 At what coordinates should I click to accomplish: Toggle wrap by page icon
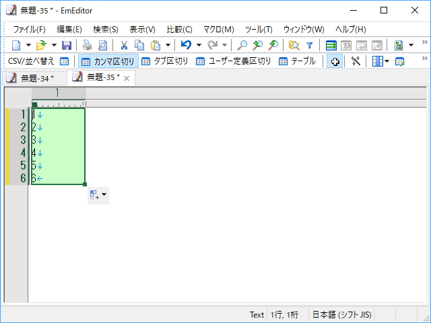[377, 45]
